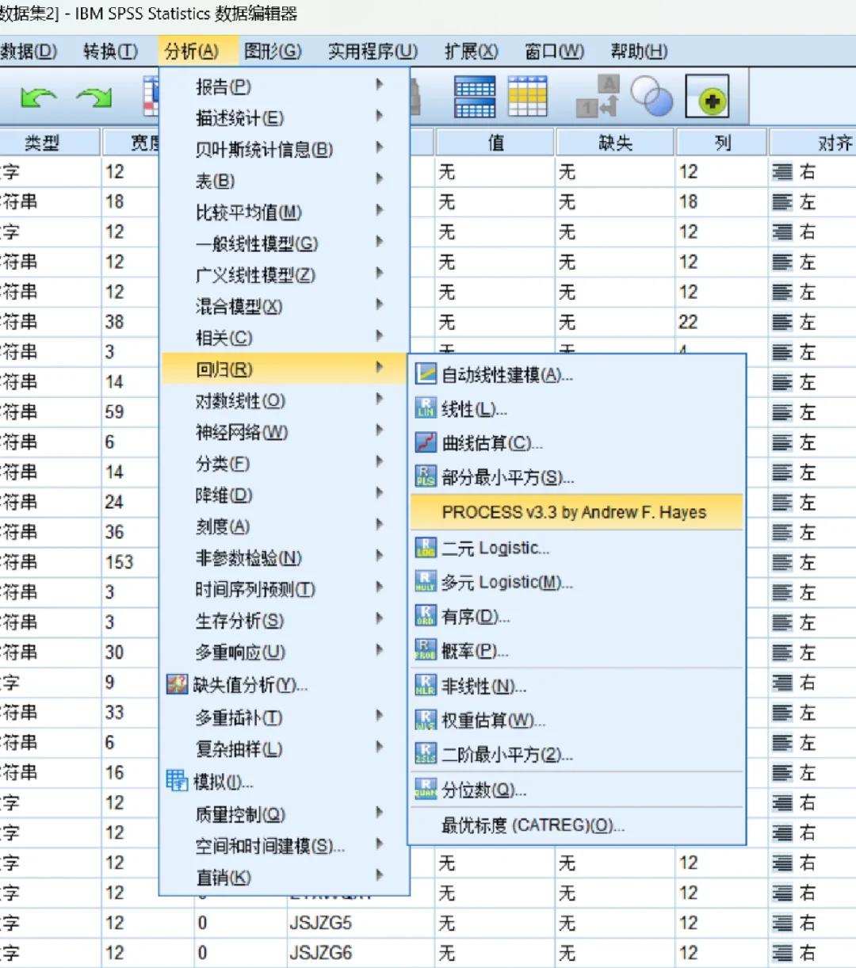This screenshot has width=856, height=968.
Task: Click the overlapping circles toolbar icon
Action: (652, 97)
